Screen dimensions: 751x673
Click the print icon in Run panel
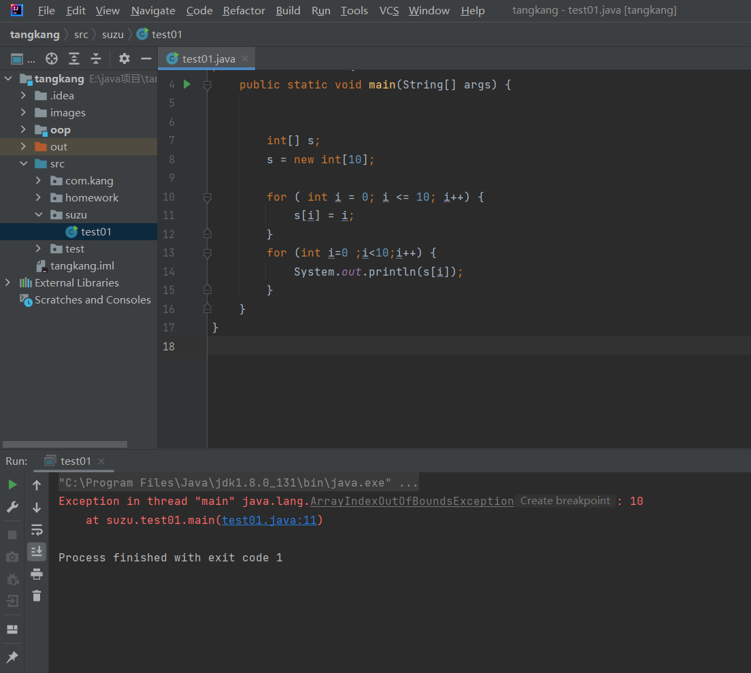coord(37,574)
